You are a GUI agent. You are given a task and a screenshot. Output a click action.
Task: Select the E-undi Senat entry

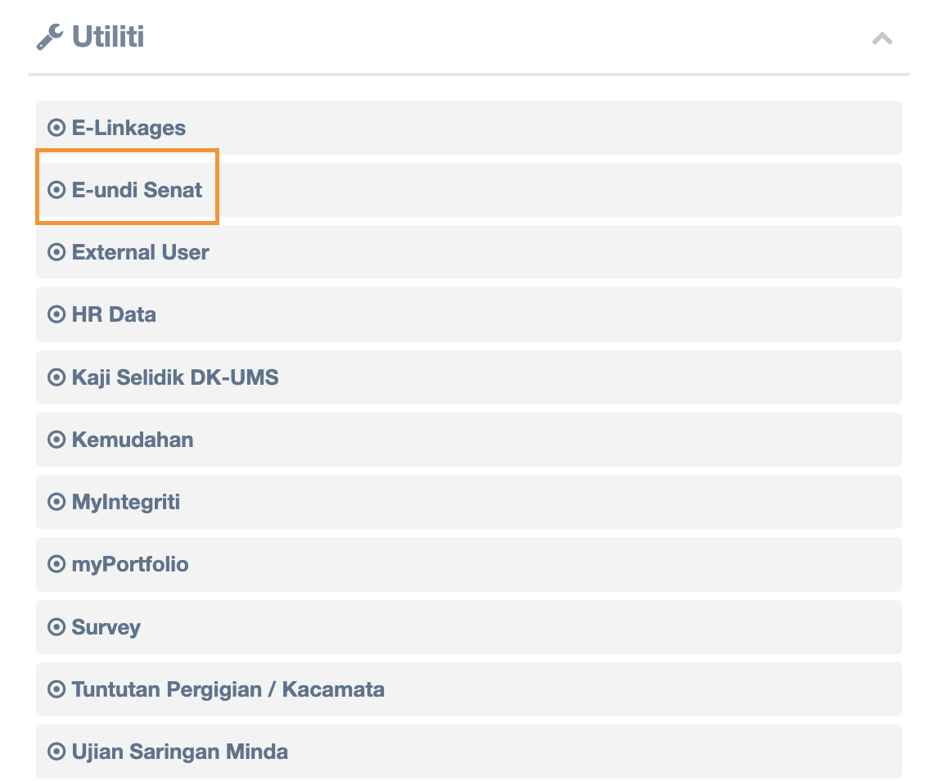click(x=137, y=190)
